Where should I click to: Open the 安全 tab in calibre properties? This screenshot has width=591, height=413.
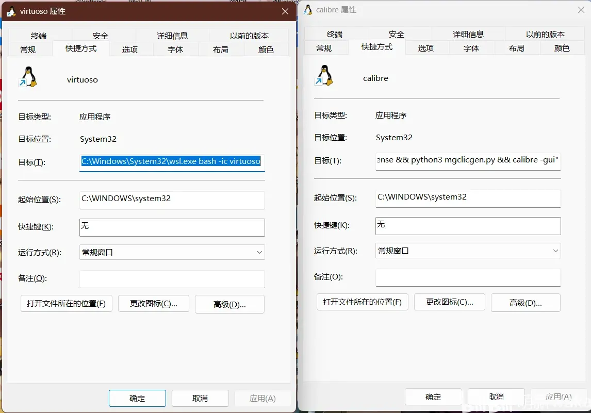coord(397,35)
